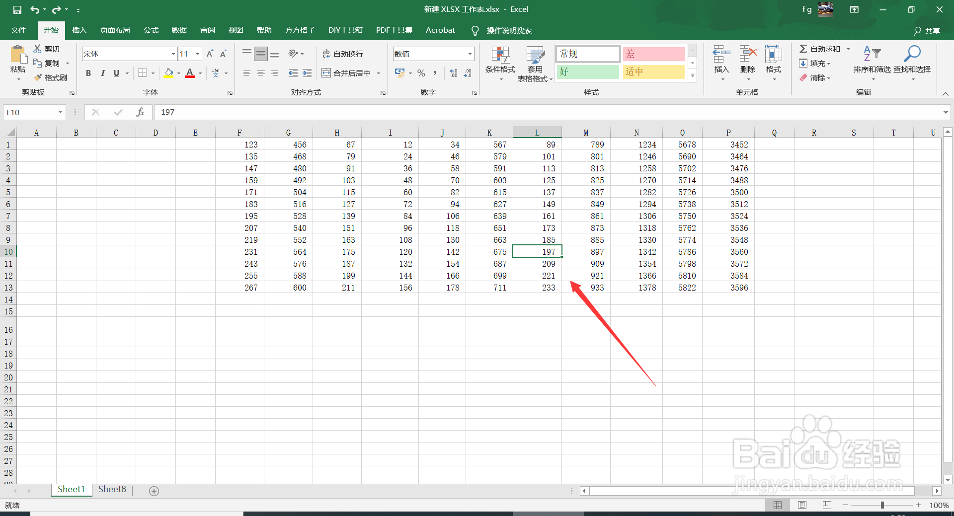
Task: Click the Redo arrow icon
Action: pyautogui.click(x=56, y=9)
